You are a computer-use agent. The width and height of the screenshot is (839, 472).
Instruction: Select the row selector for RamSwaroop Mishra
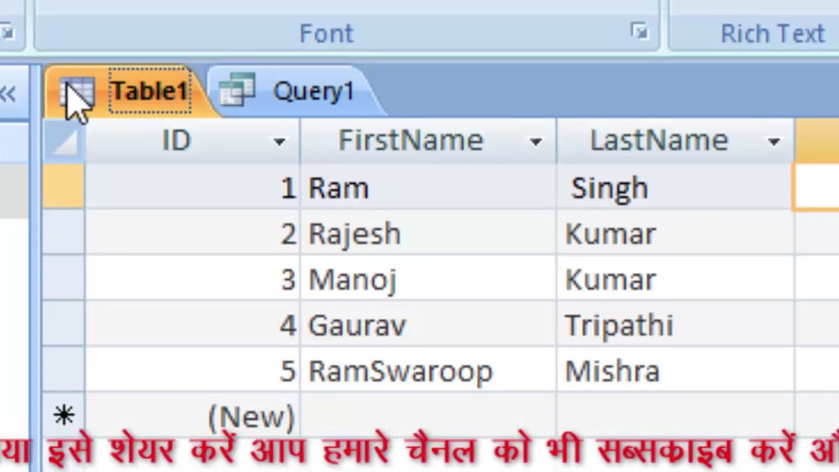click(64, 370)
